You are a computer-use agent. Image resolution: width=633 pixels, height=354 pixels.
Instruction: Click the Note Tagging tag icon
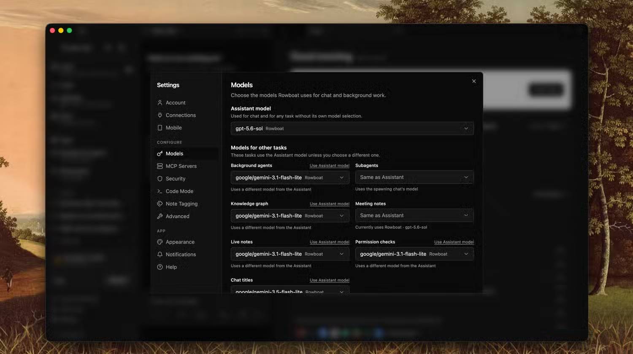160,204
